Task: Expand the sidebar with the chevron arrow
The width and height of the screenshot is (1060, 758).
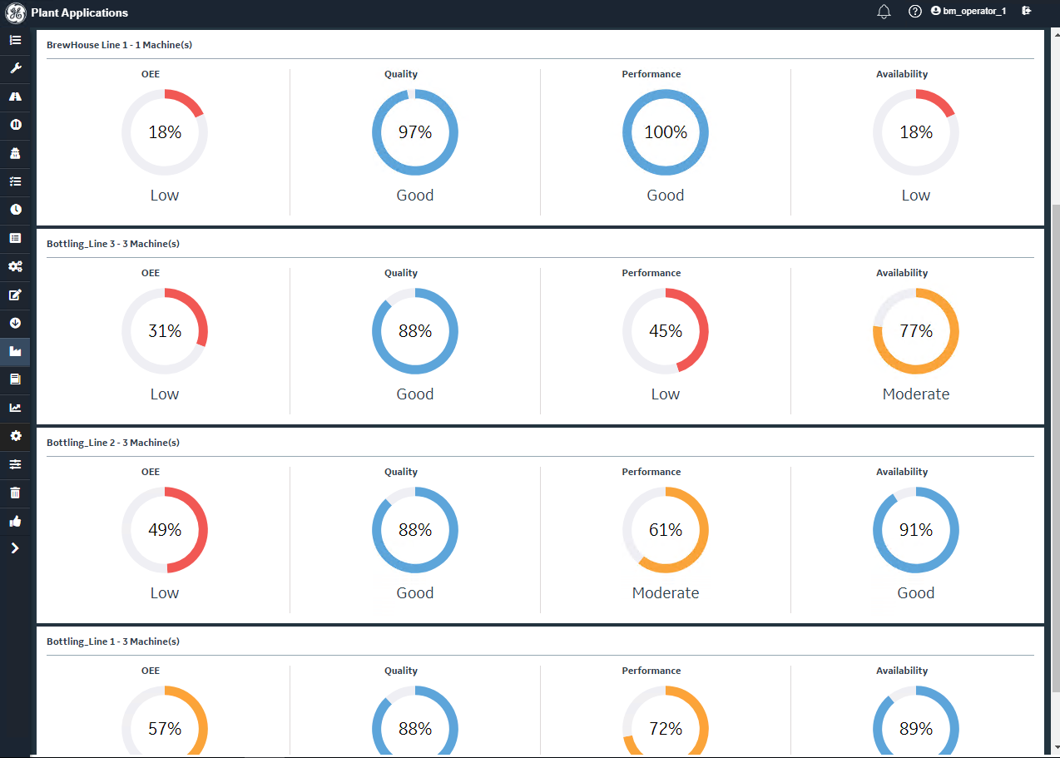Action: click(x=15, y=548)
